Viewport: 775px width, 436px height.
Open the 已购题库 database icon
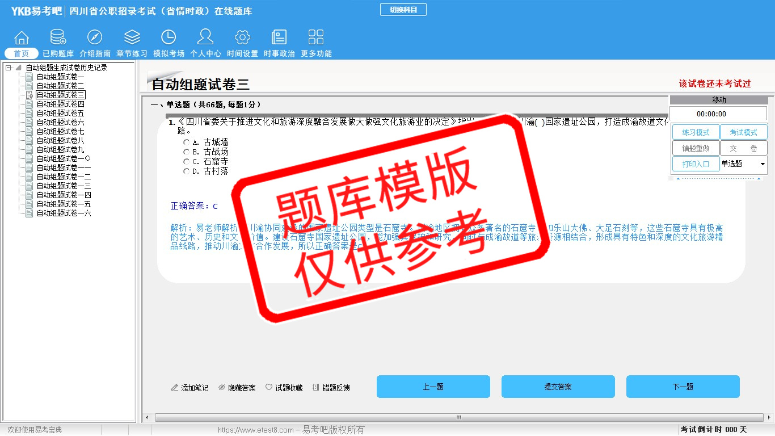(58, 38)
